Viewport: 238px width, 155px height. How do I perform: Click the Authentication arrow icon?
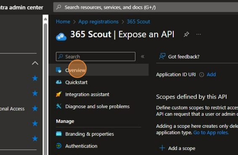[x=59, y=146]
